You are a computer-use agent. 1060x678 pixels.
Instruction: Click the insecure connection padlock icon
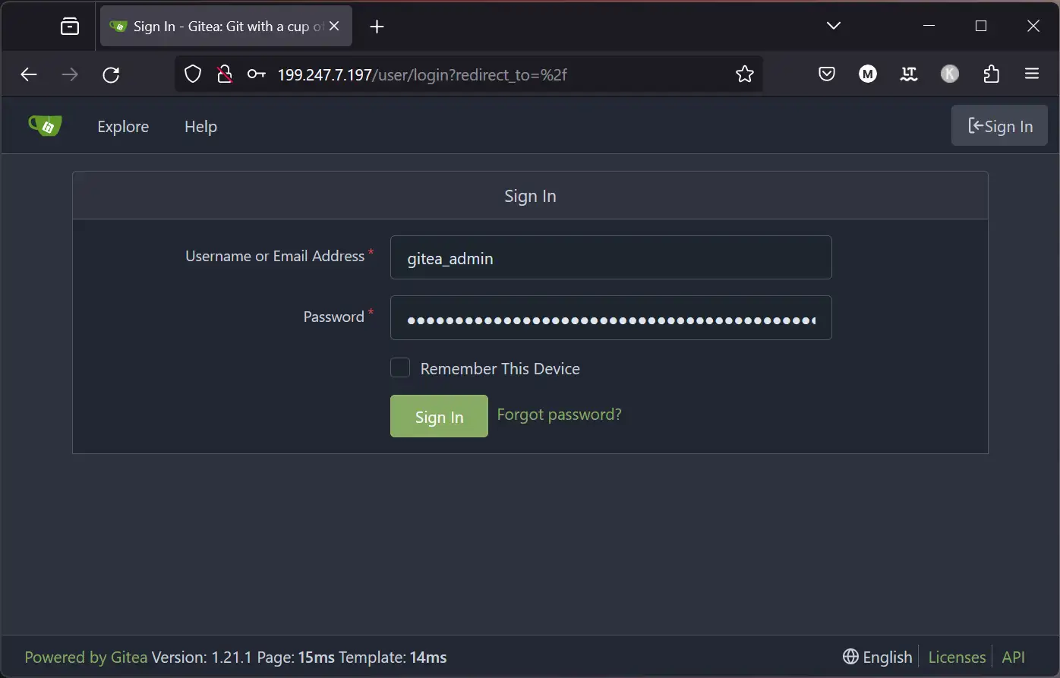click(x=224, y=74)
